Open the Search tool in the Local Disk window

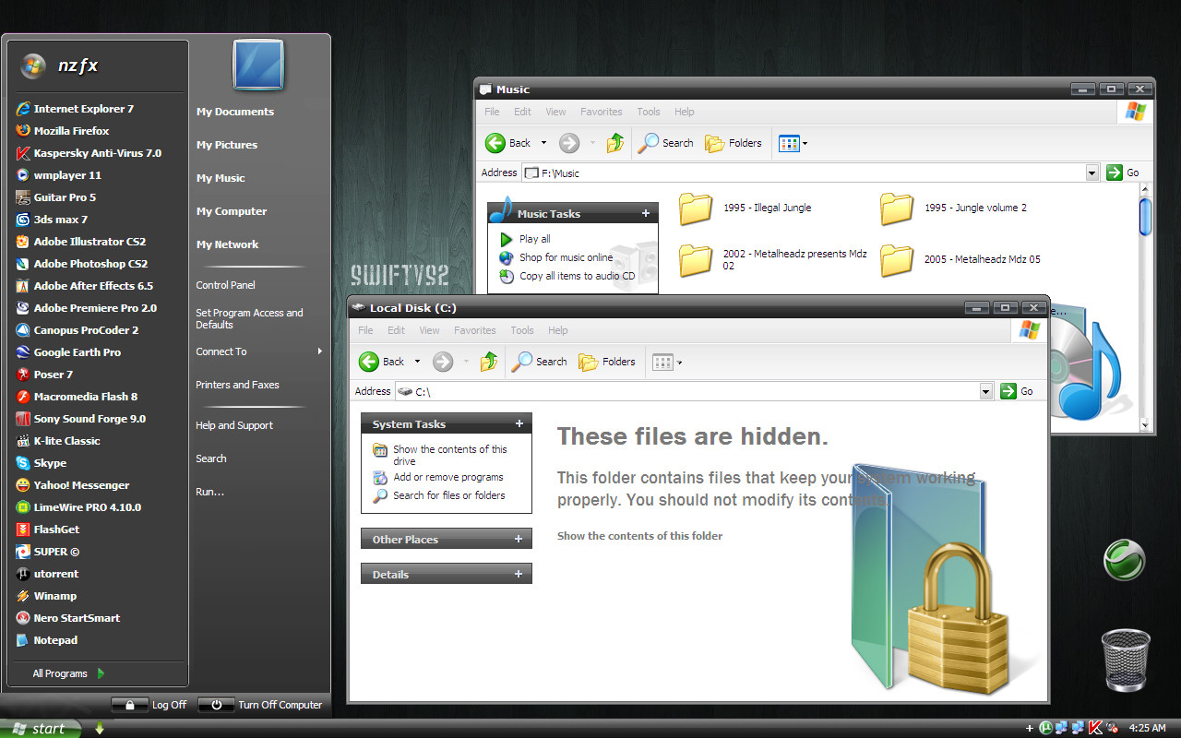coord(540,362)
